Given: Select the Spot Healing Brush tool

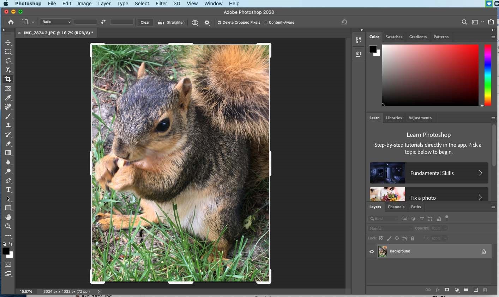Looking at the screenshot, I should point(8,107).
